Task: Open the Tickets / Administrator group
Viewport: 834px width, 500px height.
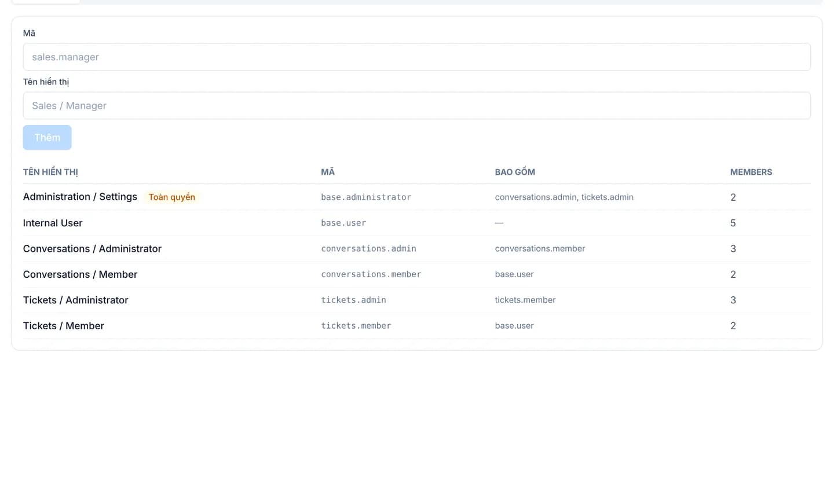Action: (75, 300)
